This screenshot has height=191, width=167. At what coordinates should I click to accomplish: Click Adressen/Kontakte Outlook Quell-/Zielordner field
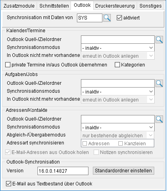coord(118,119)
